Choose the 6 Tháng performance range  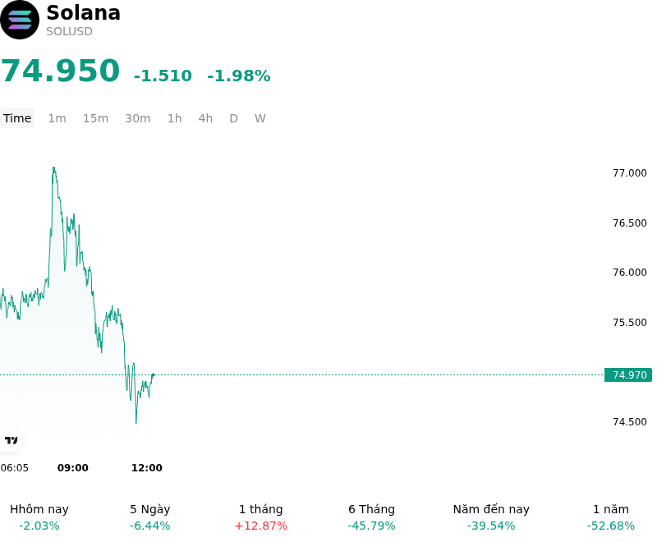(x=372, y=517)
